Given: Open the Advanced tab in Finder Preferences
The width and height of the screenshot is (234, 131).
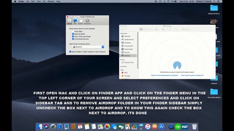Looking at the screenshot, I should 87,21.
